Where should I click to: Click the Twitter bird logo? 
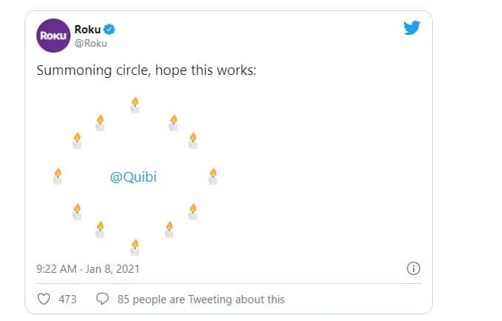[411, 28]
